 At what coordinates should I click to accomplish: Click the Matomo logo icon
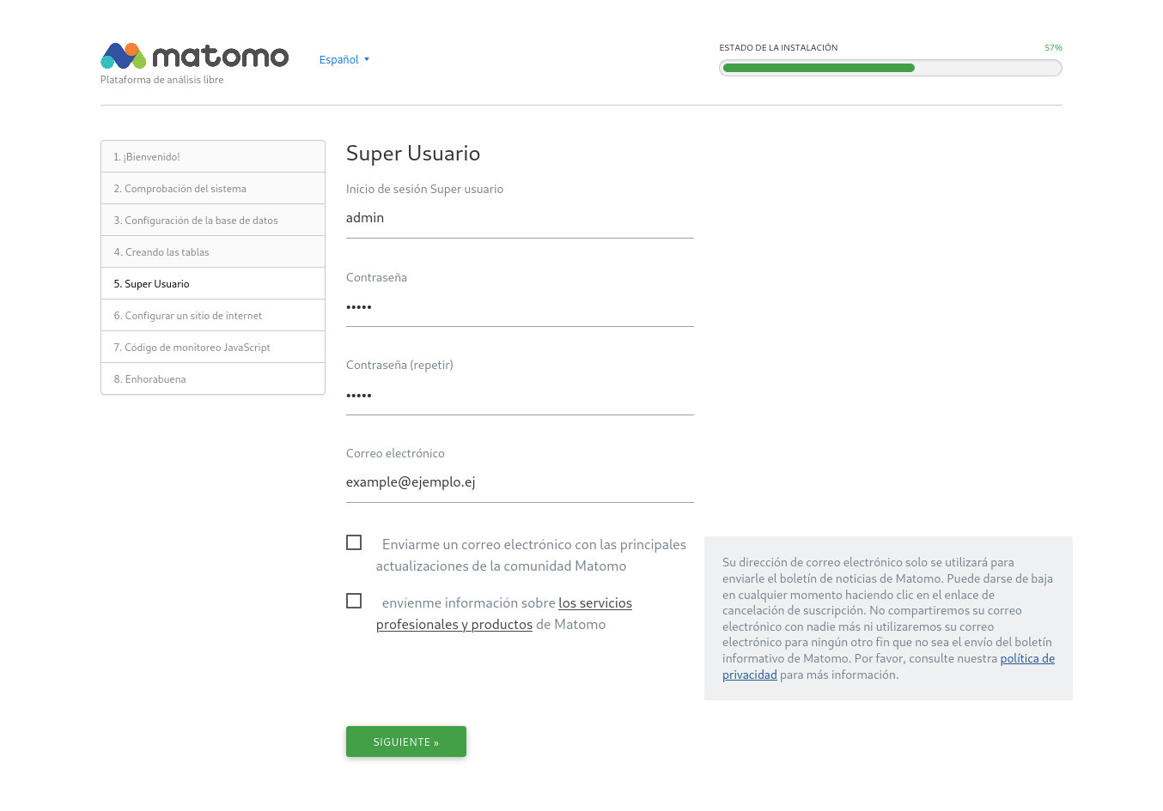(x=124, y=56)
